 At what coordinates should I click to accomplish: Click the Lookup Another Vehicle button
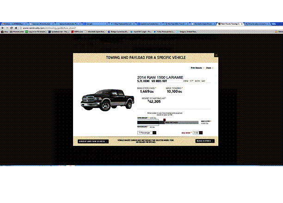coord(93,141)
